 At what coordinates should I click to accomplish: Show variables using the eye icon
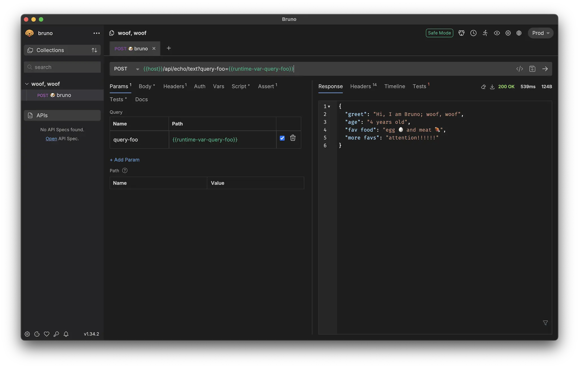point(496,33)
